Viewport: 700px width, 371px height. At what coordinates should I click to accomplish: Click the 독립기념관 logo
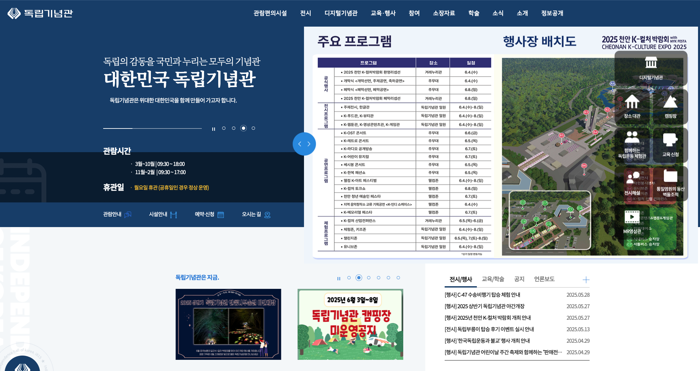(40, 13)
